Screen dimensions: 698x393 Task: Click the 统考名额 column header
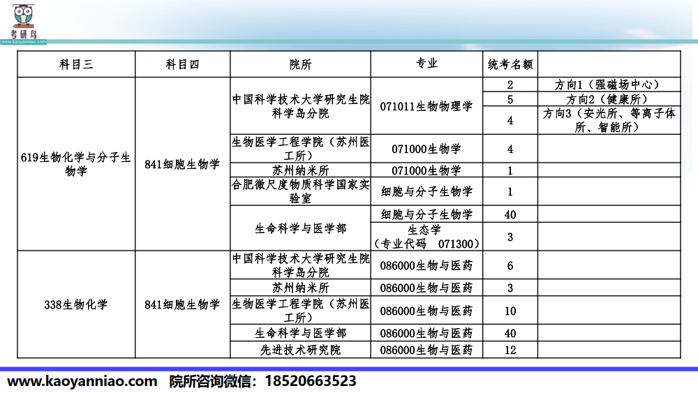click(x=510, y=64)
